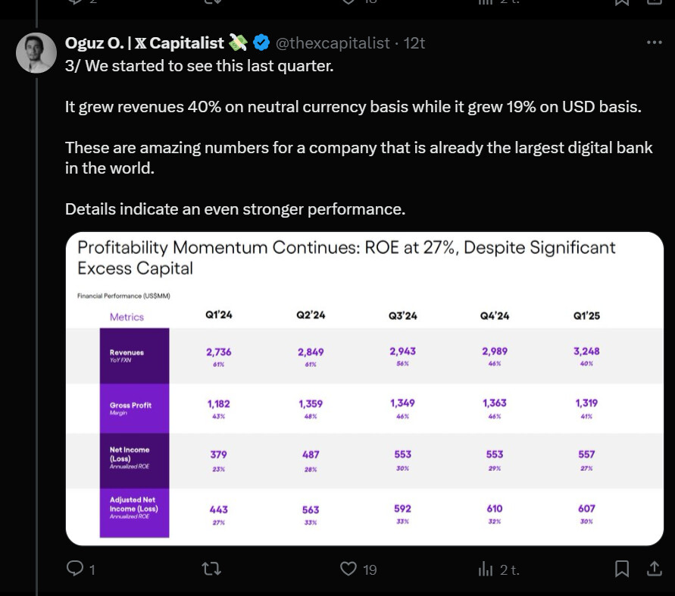Click the purple Revenues row label in the image
675x596 pixels.
134,355
